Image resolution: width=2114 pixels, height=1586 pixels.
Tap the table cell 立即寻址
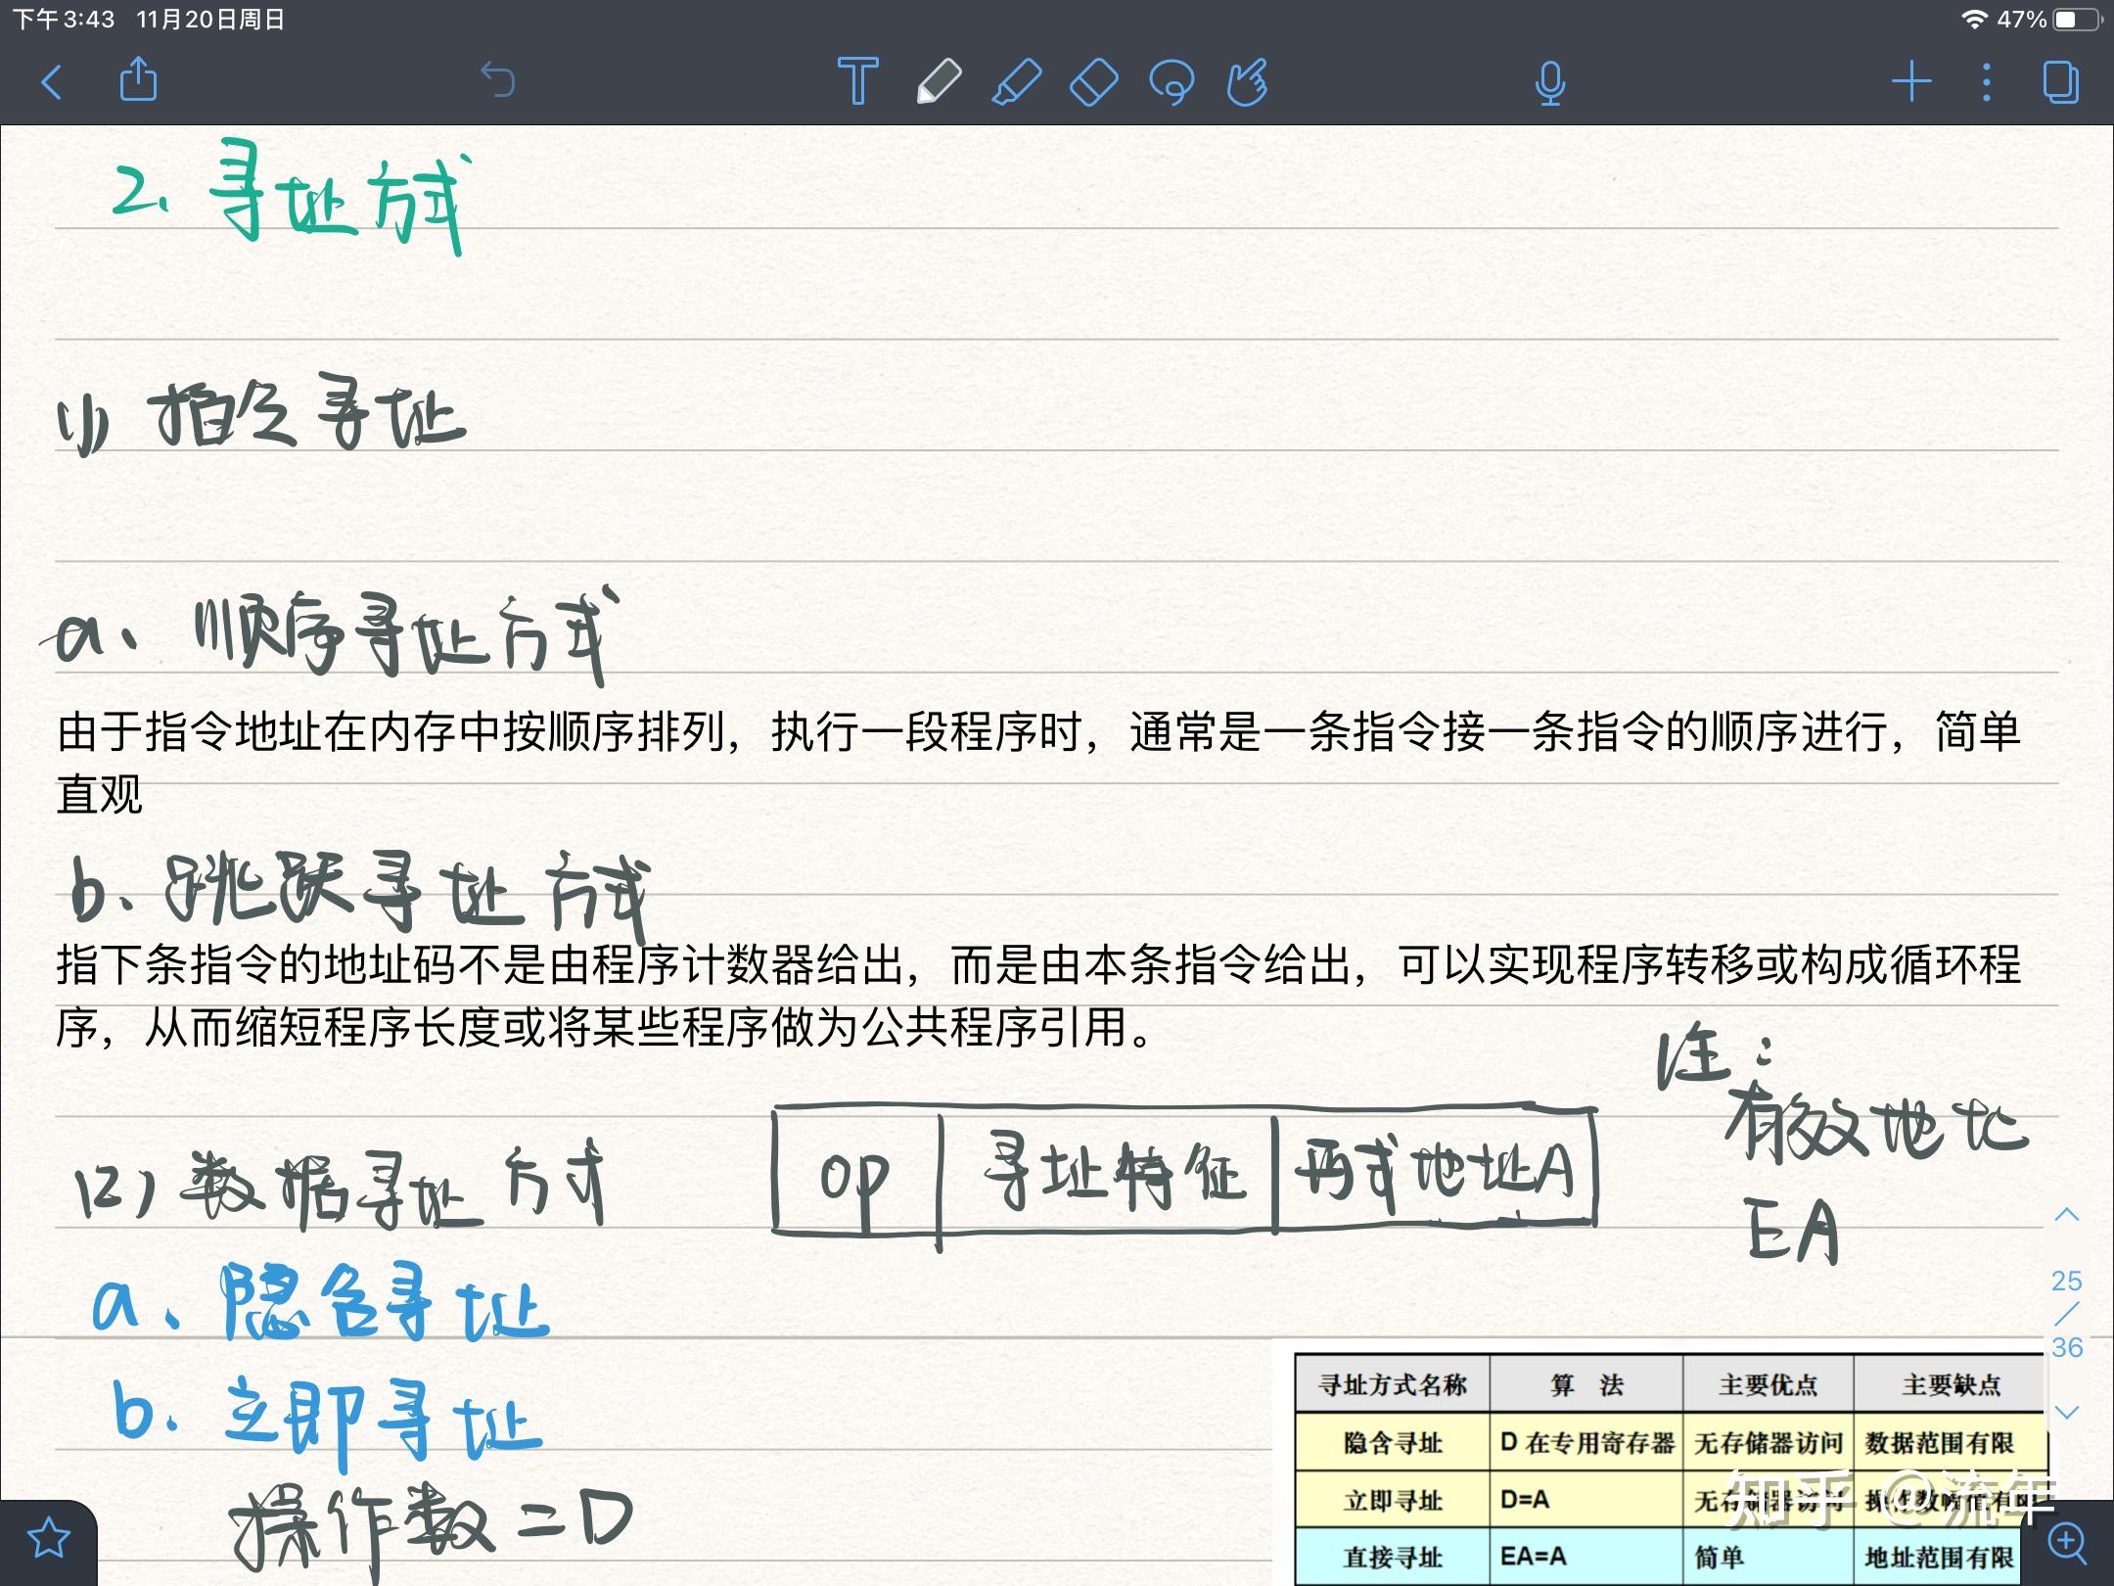1392,1500
